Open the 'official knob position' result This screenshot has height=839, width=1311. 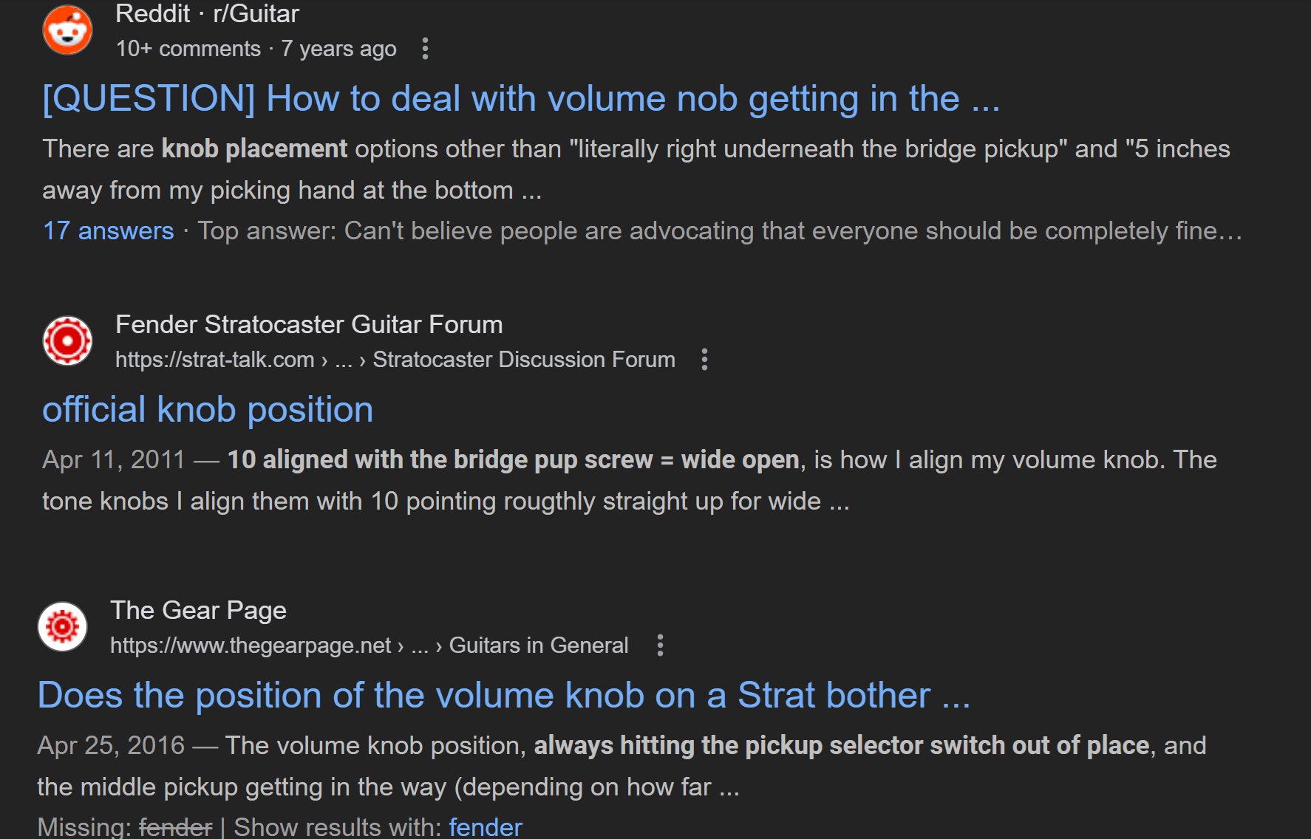coord(208,410)
